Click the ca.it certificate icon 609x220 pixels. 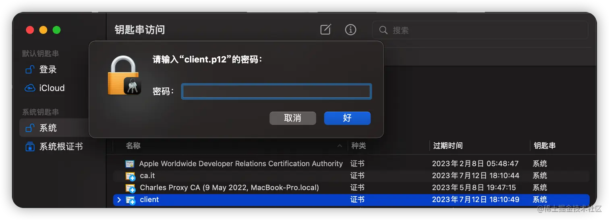[x=130, y=176]
